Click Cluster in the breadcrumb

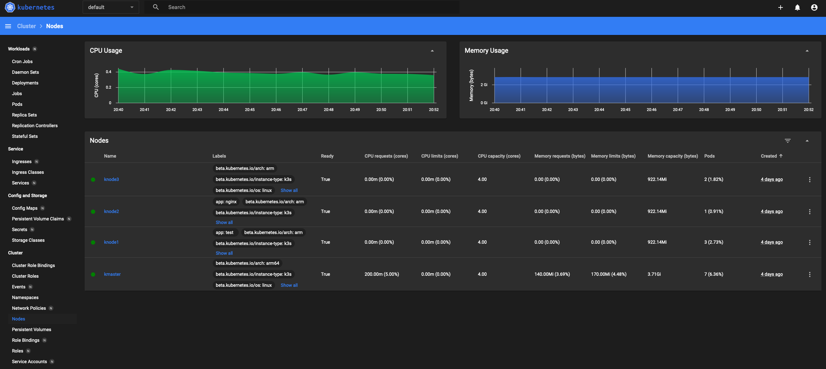coord(27,26)
